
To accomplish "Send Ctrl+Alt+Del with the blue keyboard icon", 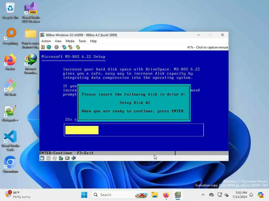I will click(x=64, y=47).
